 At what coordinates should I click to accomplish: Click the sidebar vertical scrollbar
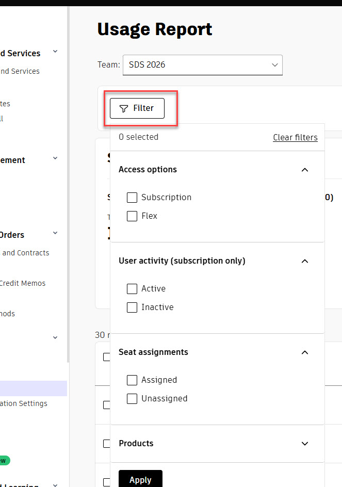(x=68, y=185)
